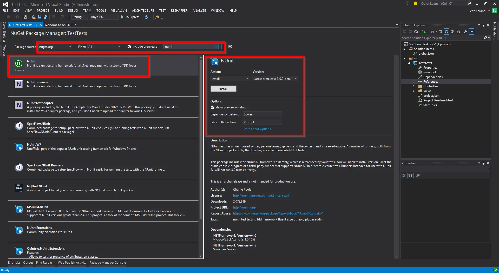Click the New Project toolbar icon
Viewport: 499px width, 273px height.
25,17
